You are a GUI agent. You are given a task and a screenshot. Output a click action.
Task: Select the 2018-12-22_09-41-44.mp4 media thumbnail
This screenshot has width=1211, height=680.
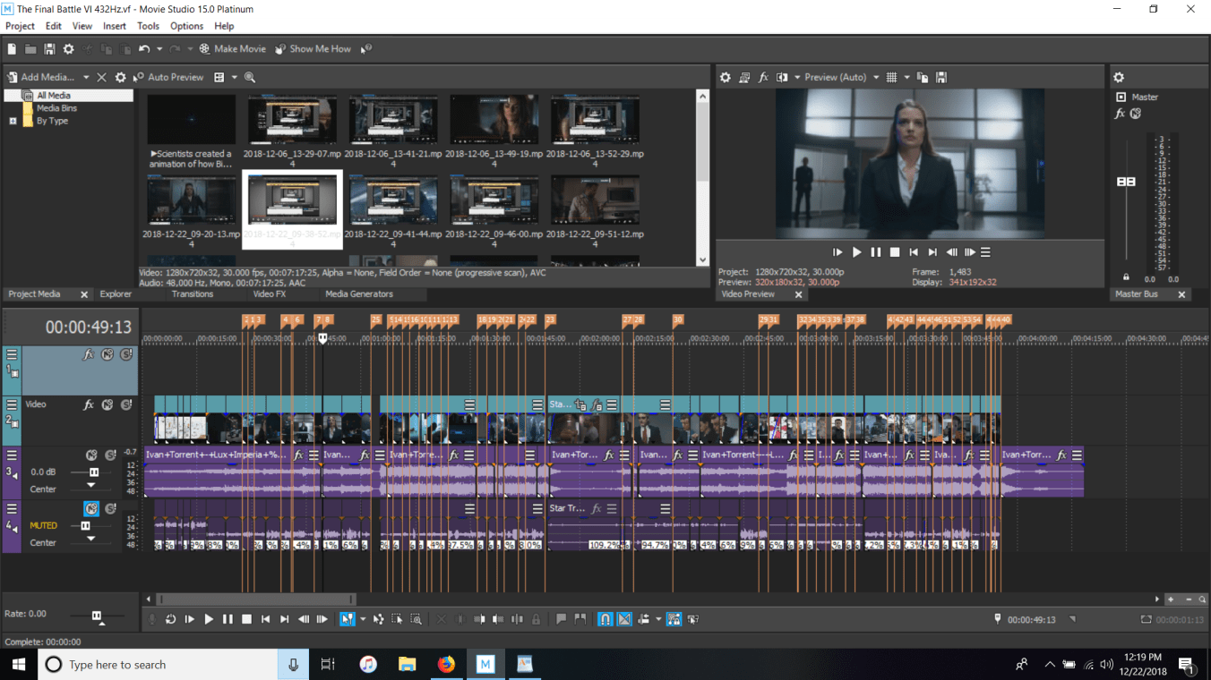coord(393,201)
